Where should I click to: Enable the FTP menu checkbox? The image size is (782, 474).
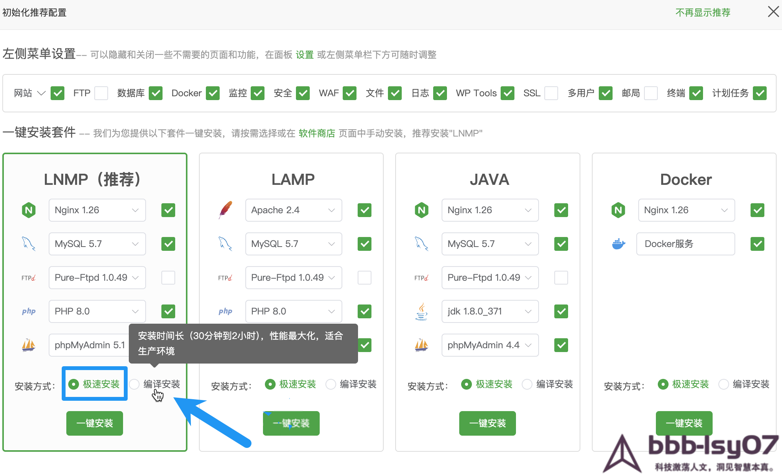coord(101,93)
